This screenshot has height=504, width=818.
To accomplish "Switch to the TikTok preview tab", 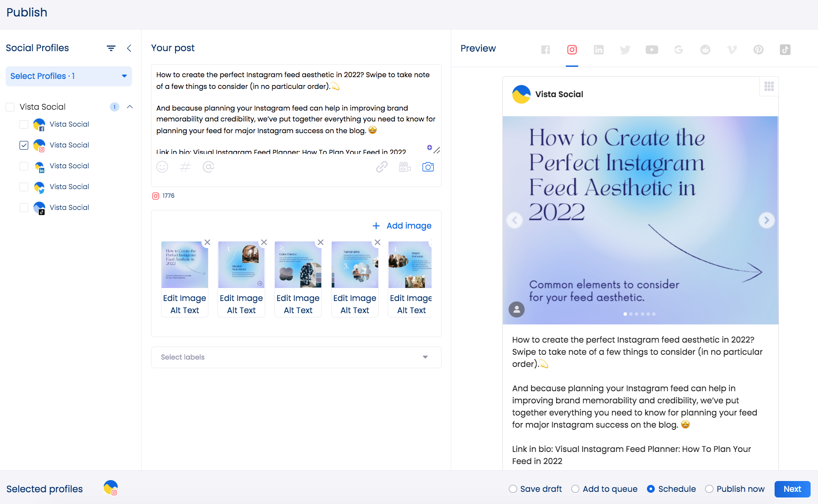I will (785, 50).
